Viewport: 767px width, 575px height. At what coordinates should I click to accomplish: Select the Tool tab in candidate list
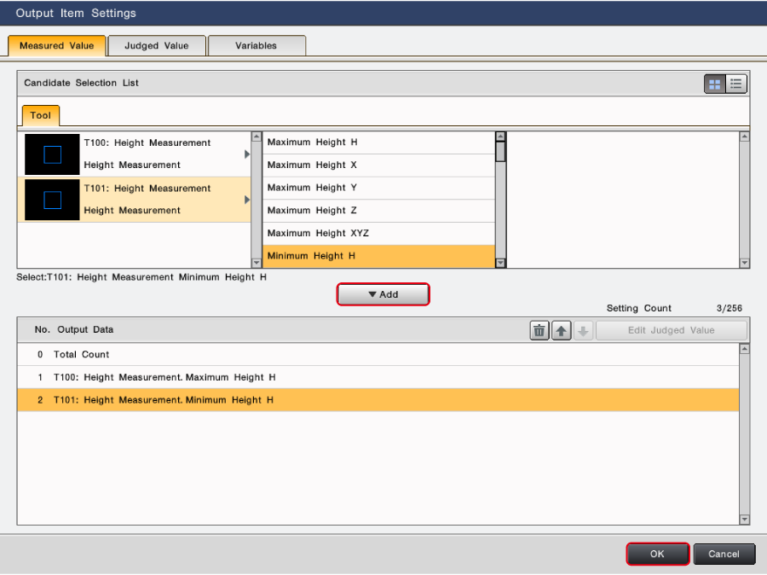pos(41,115)
